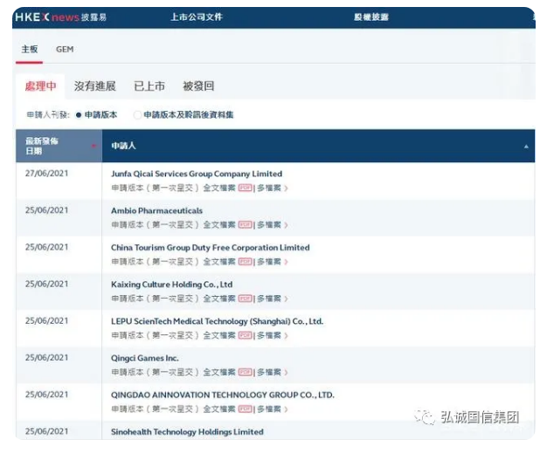The width and height of the screenshot is (547, 453).
Task: Open 全文檔案 for Qingci Games Inc.
Action: 219,373
